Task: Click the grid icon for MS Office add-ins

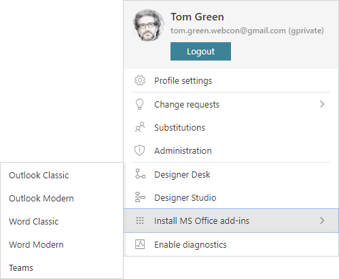Action: [x=140, y=220]
